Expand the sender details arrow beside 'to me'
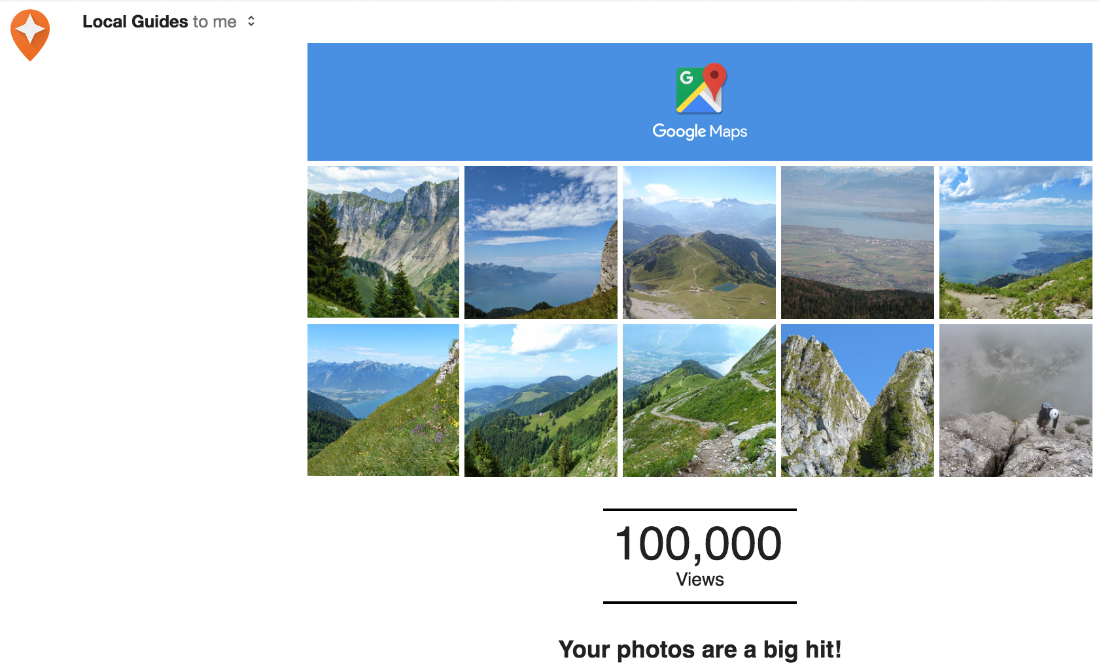The width and height of the screenshot is (1099, 668). pyautogui.click(x=251, y=22)
